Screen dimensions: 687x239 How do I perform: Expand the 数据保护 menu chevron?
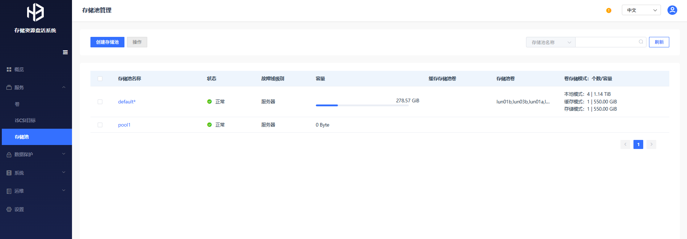[x=64, y=154]
